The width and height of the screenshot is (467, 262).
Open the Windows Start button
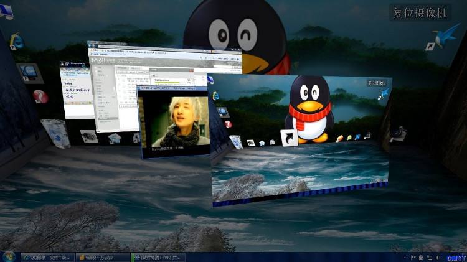pyautogui.click(x=8, y=256)
